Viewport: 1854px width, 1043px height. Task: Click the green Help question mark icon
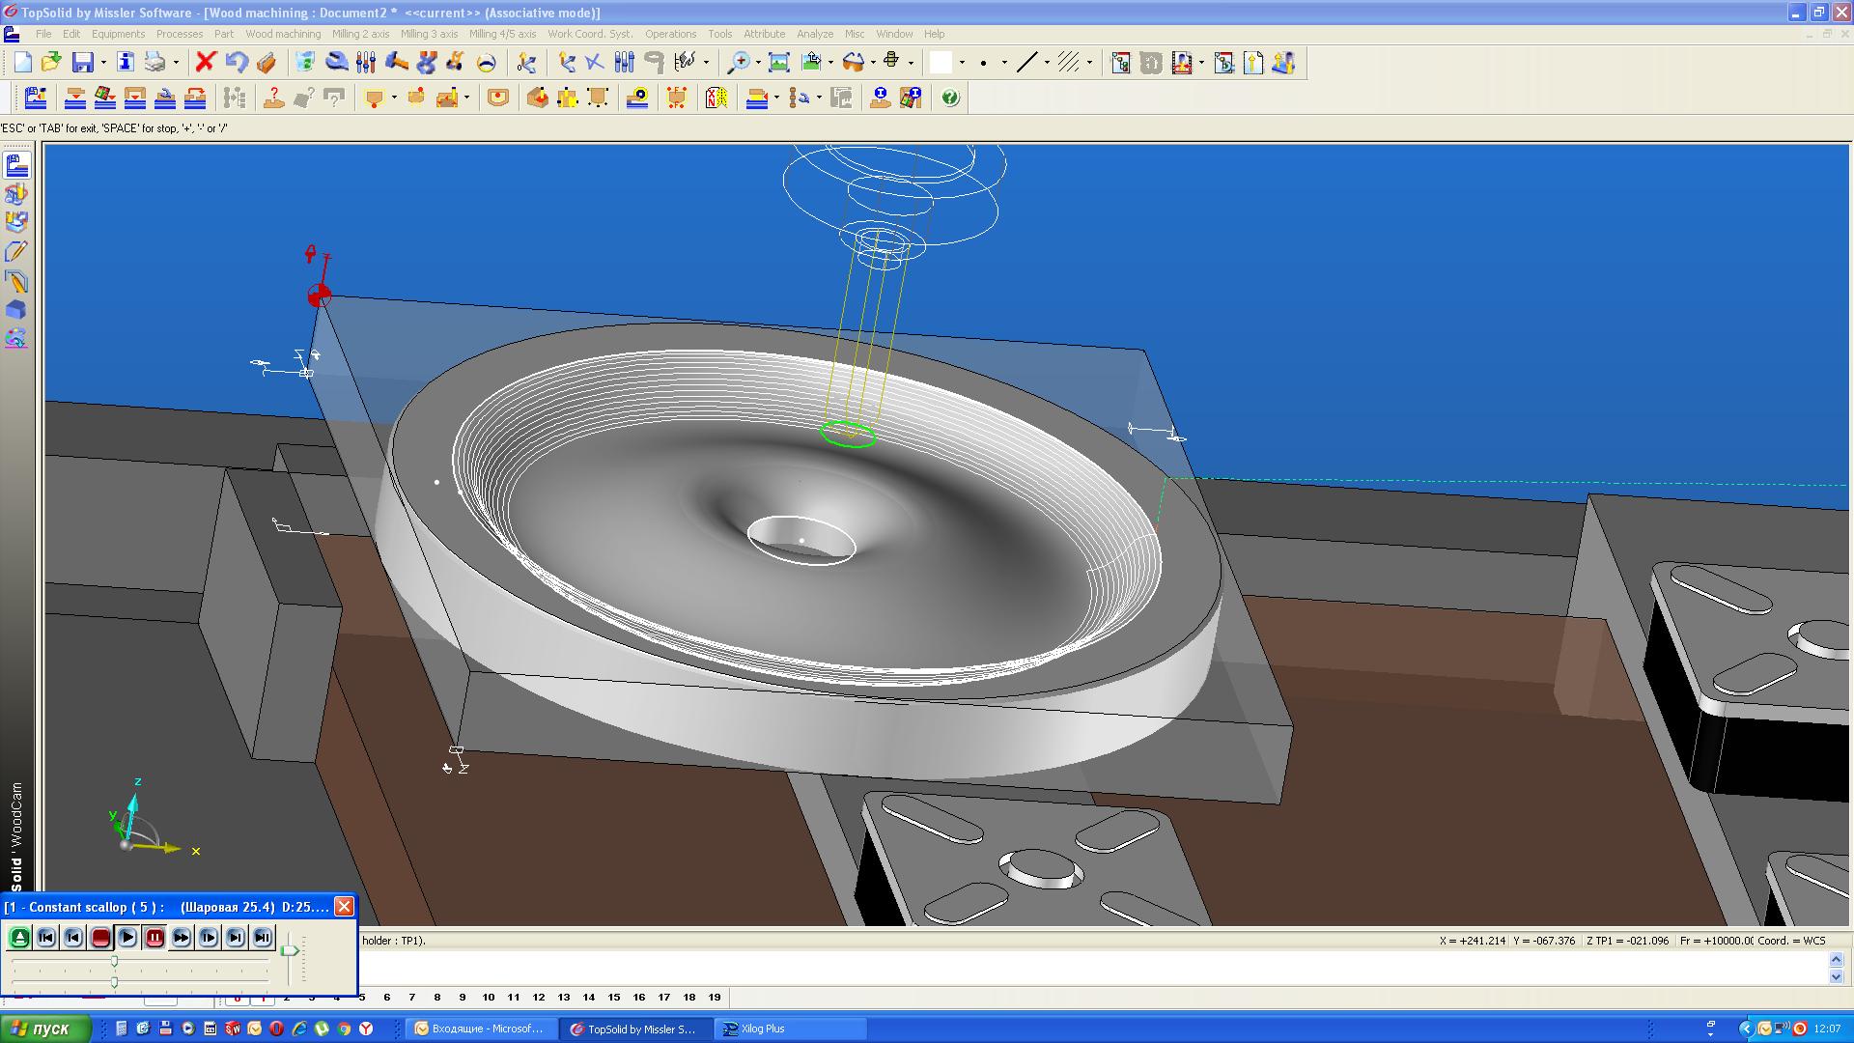pos(950,98)
